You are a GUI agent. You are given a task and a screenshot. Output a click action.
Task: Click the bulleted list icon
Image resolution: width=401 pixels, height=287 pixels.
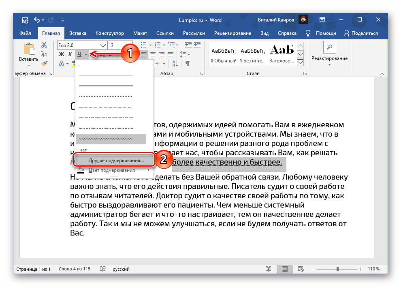click(144, 45)
